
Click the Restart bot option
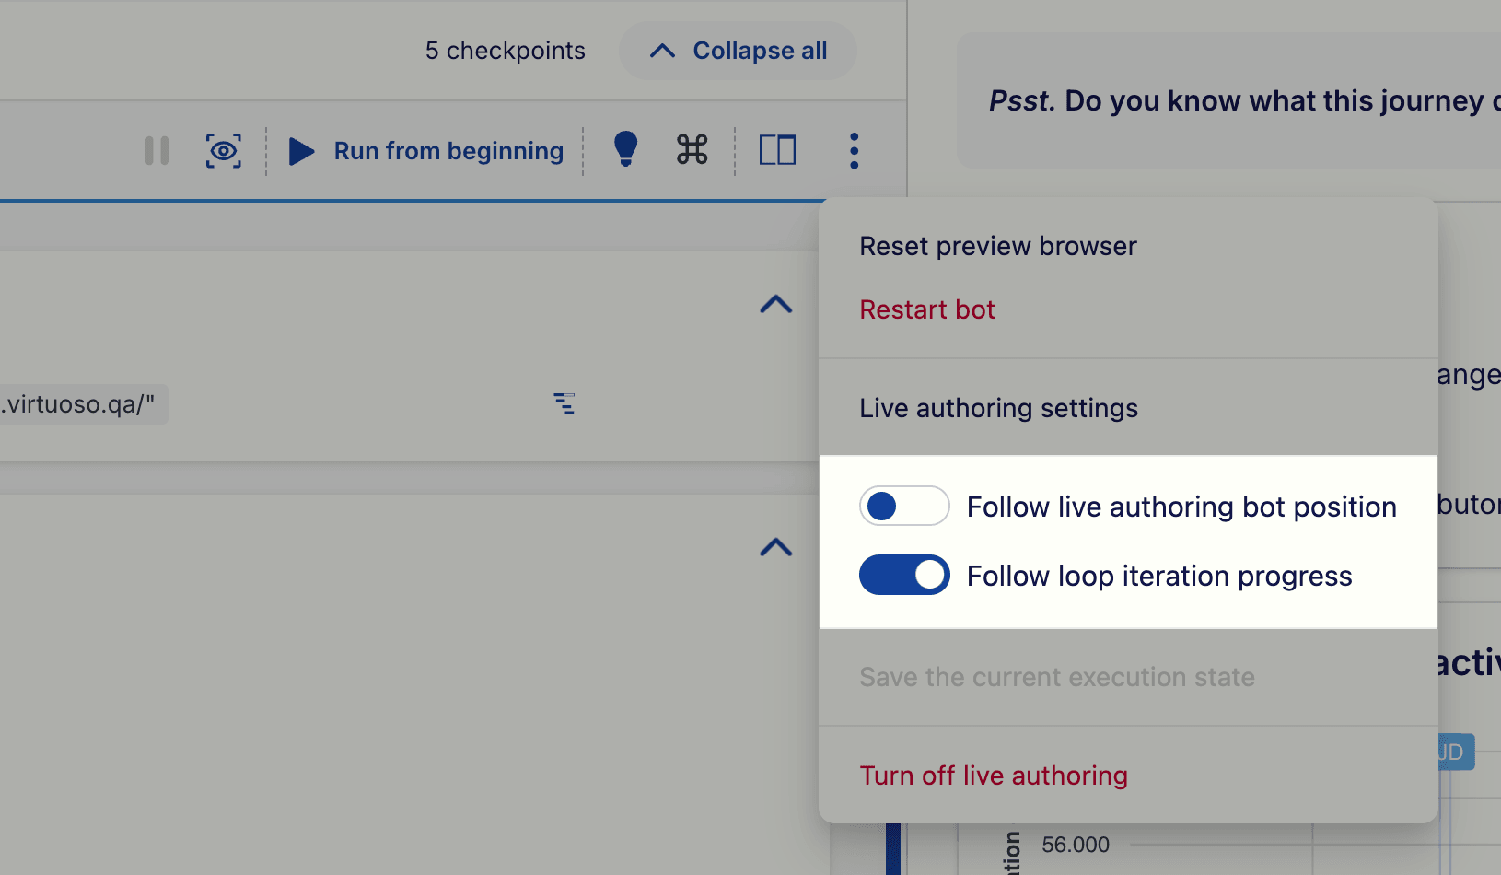click(926, 309)
